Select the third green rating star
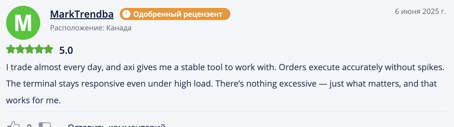The height and width of the screenshot is (127, 454). 30,49
